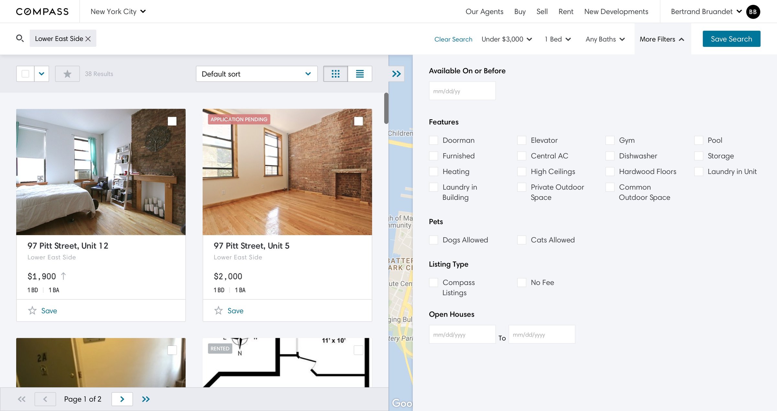The image size is (777, 411).
Task: Collapse the More Filters panel
Action: pos(662,39)
